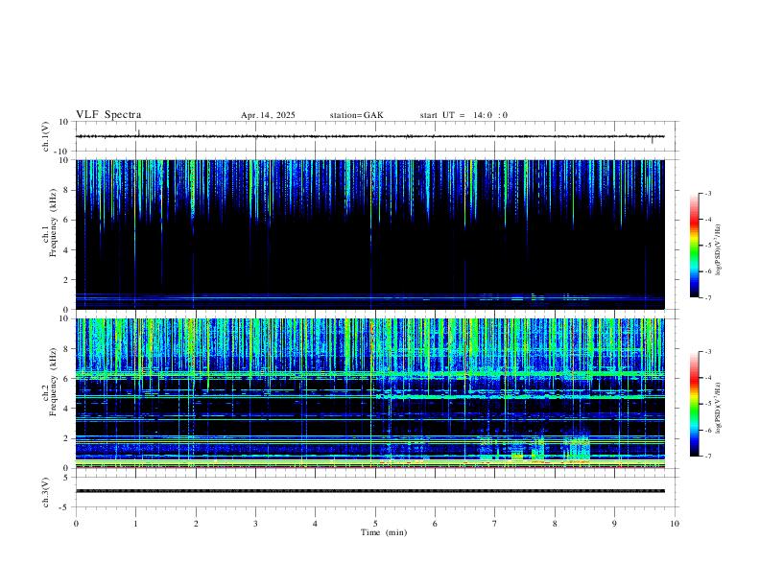This screenshot has width=760, height=587.
Task: Click time axis tick label "5"
Action: point(375,524)
